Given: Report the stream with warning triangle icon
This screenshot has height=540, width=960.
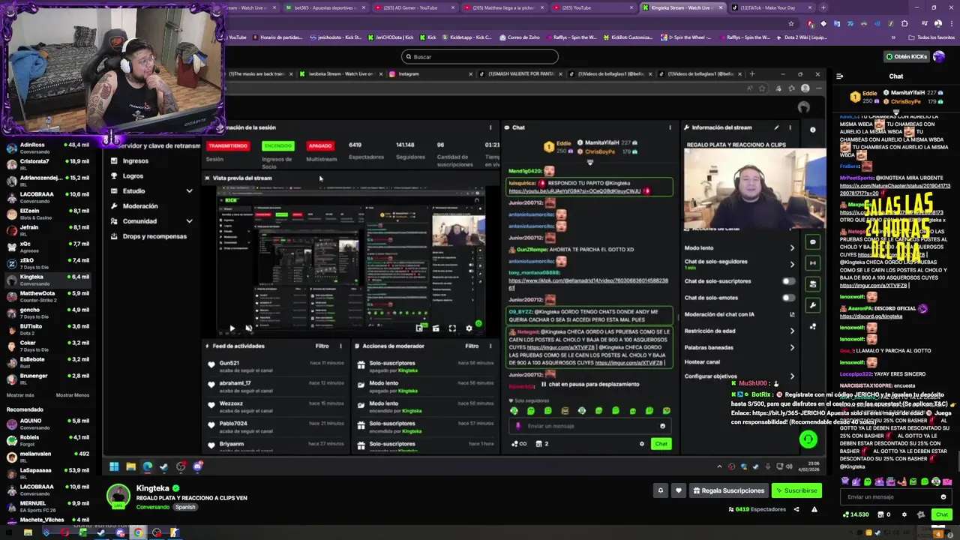Looking at the screenshot, I should tap(814, 509).
